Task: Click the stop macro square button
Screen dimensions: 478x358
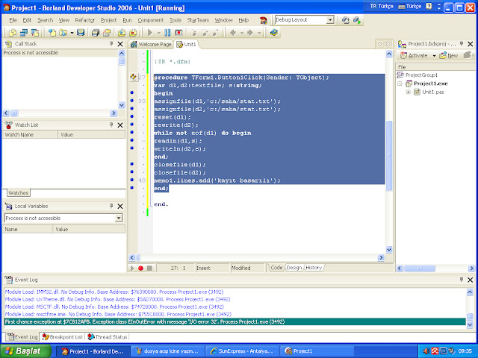Action: pos(149,268)
